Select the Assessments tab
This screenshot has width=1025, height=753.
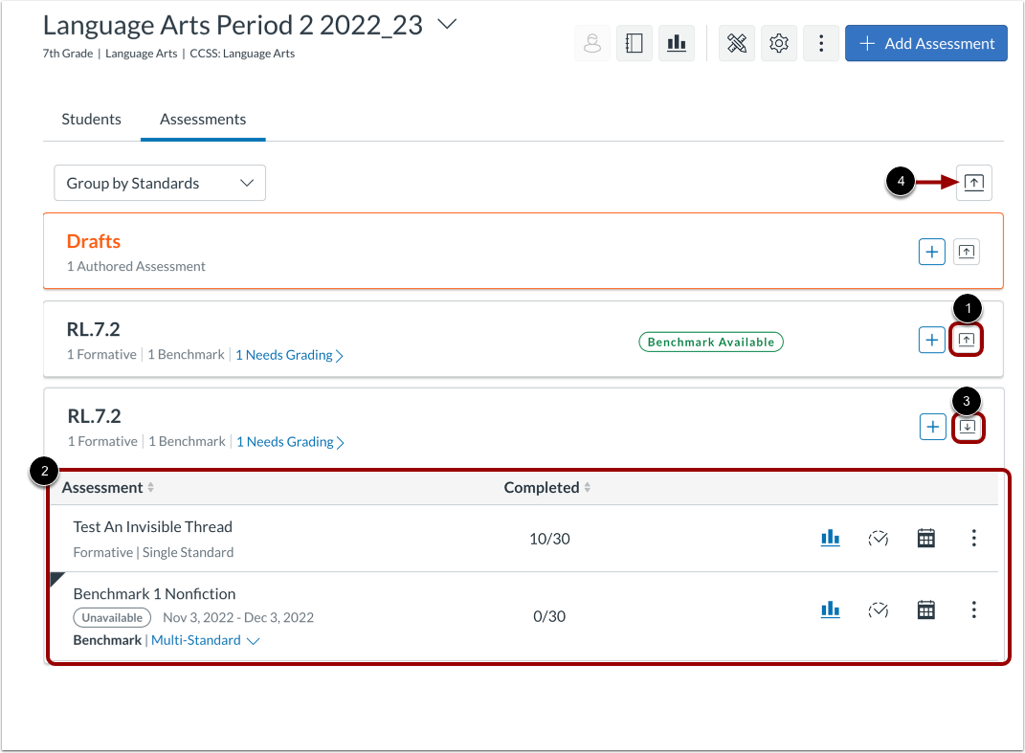(x=203, y=119)
